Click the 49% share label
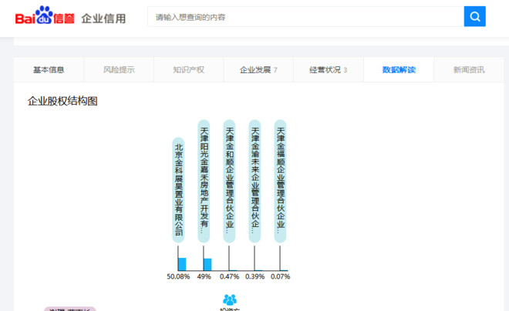Image resolution: width=509 pixels, height=311 pixels. pyautogui.click(x=204, y=276)
